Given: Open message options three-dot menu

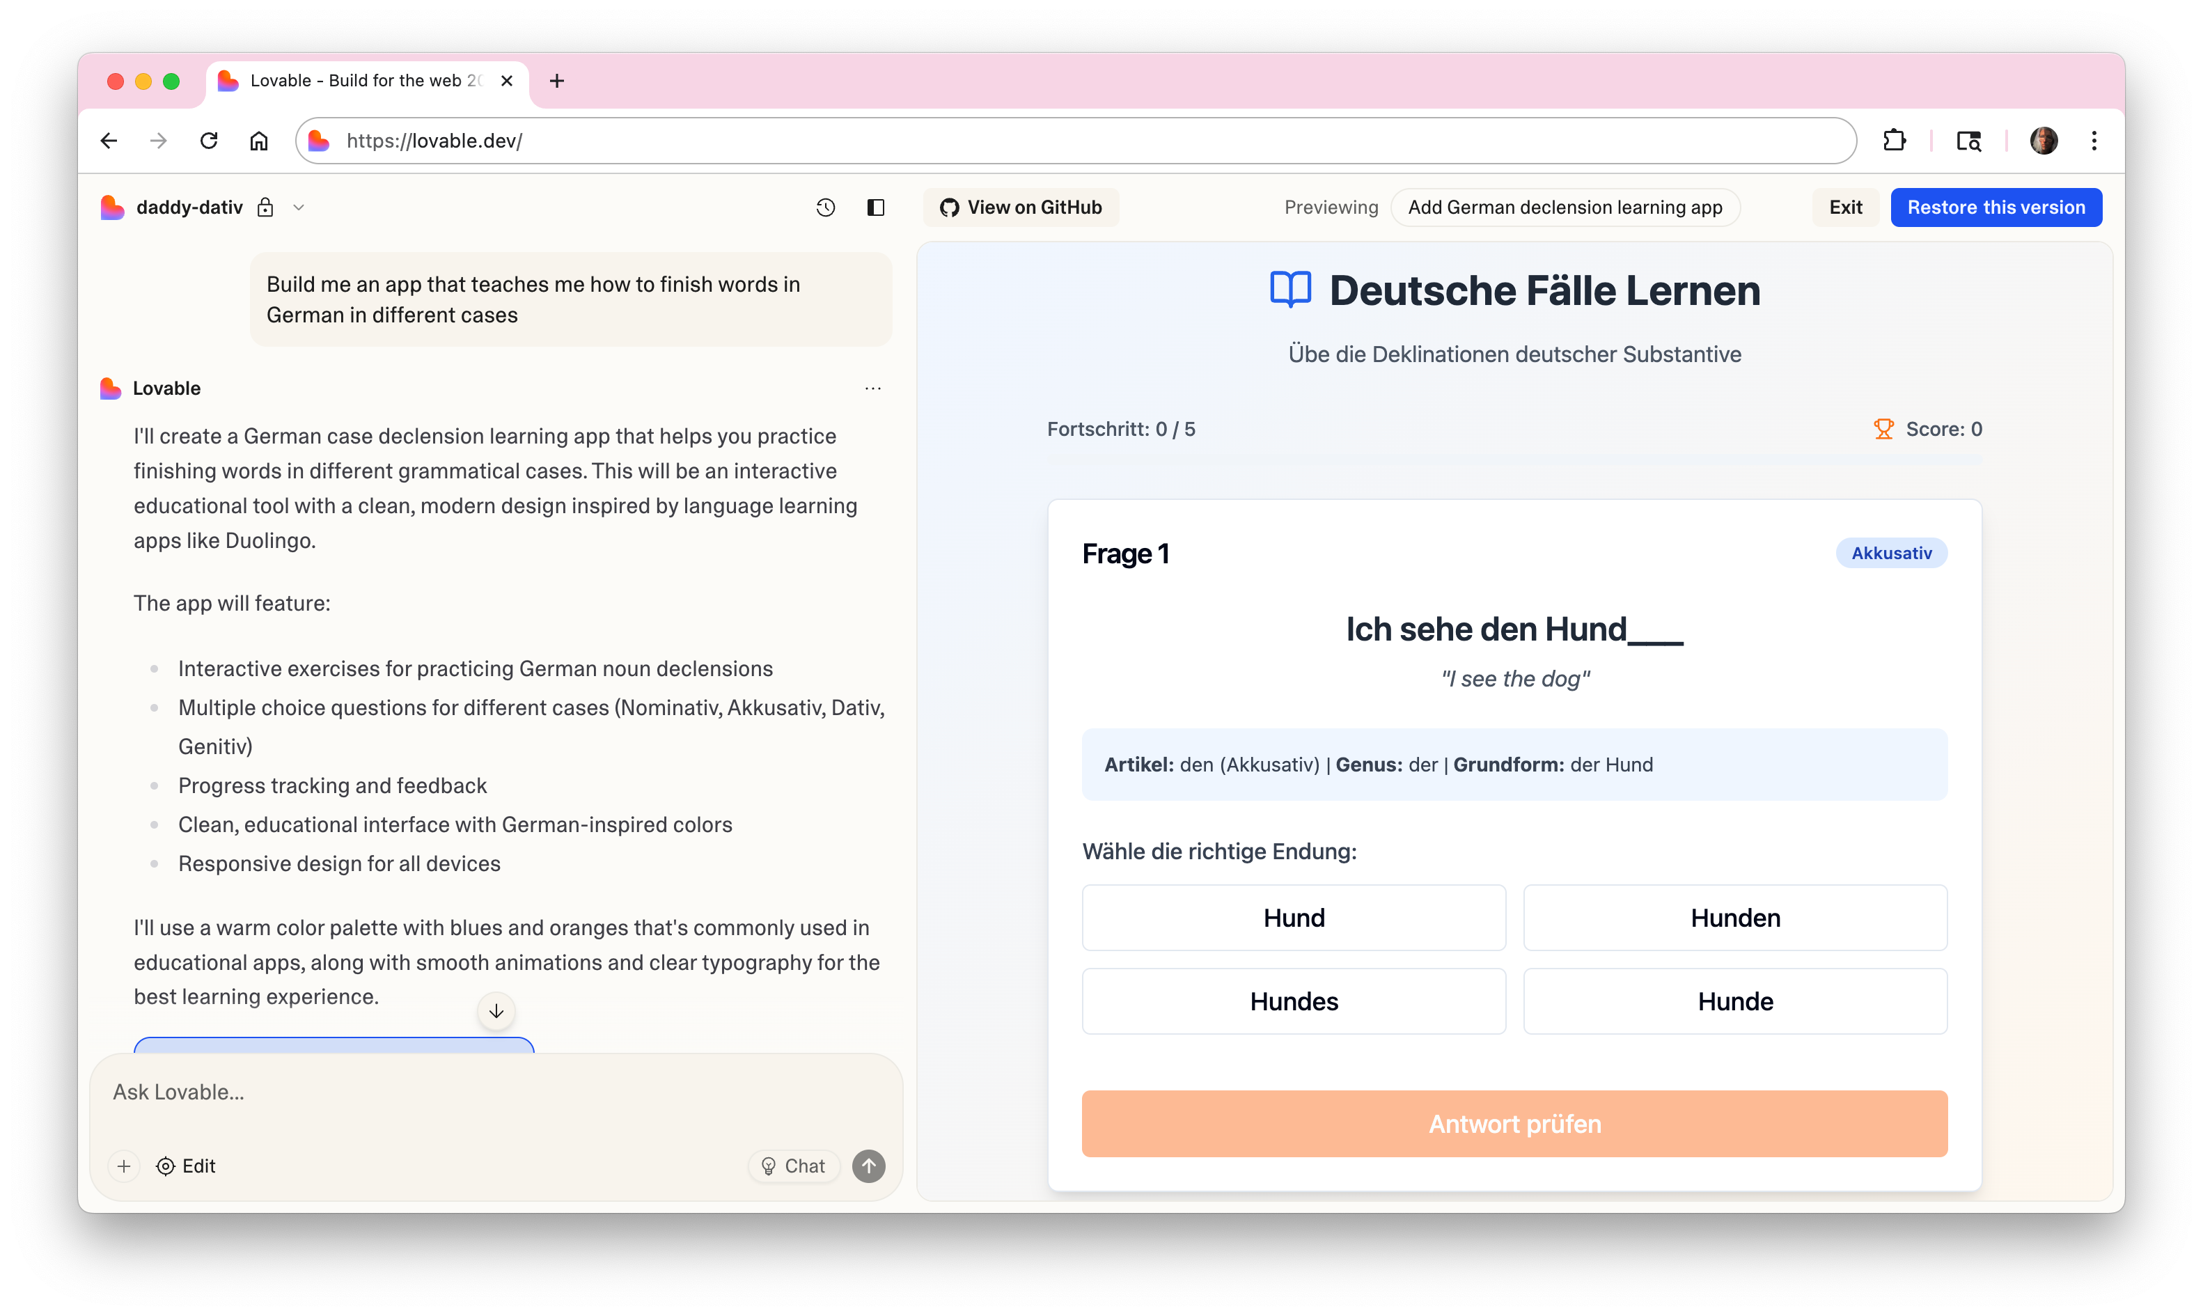Looking at the screenshot, I should click(x=872, y=389).
